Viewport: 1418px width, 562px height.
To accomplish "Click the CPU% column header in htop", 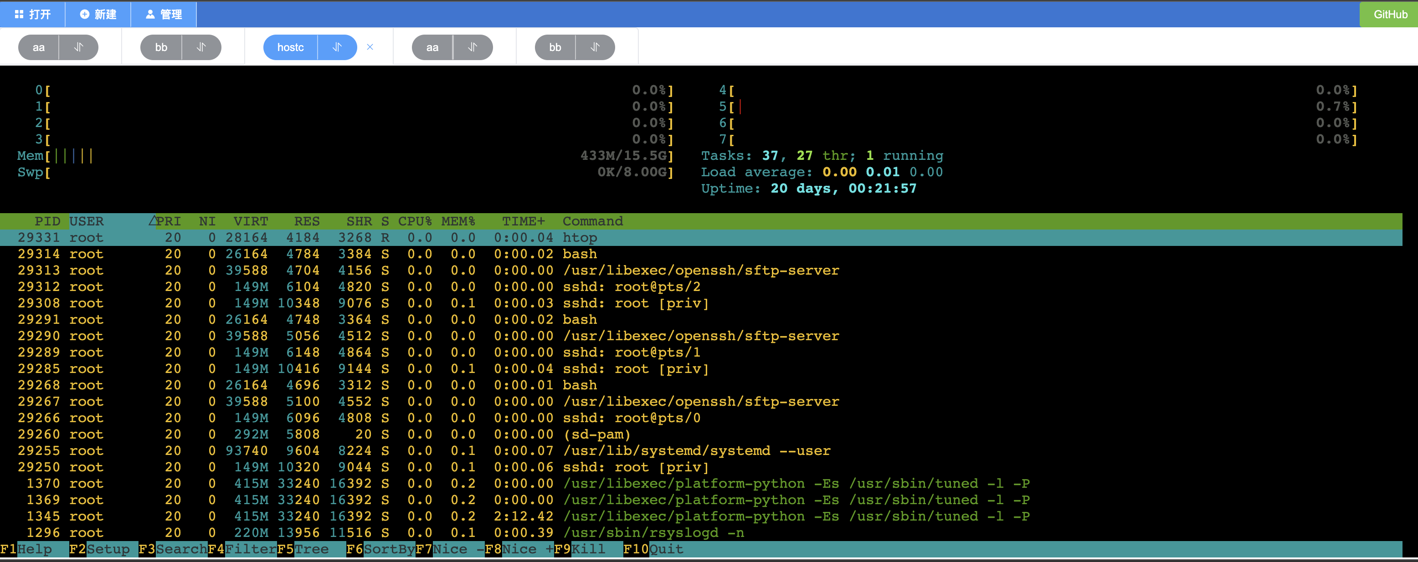I will pyautogui.click(x=415, y=221).
